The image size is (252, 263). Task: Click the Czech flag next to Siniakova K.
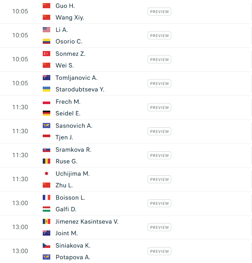point(47,246)
